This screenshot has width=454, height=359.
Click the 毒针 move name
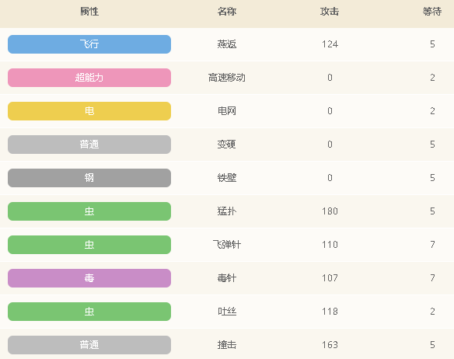227,278
